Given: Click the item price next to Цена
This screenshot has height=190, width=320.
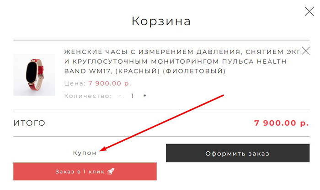Looking at the screenshot, I should [110, 84].
